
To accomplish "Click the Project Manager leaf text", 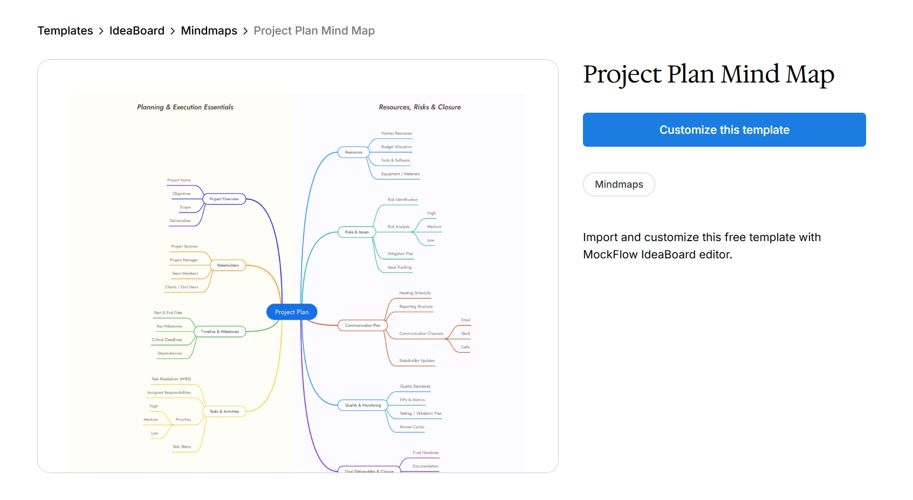I will [184, 260].
